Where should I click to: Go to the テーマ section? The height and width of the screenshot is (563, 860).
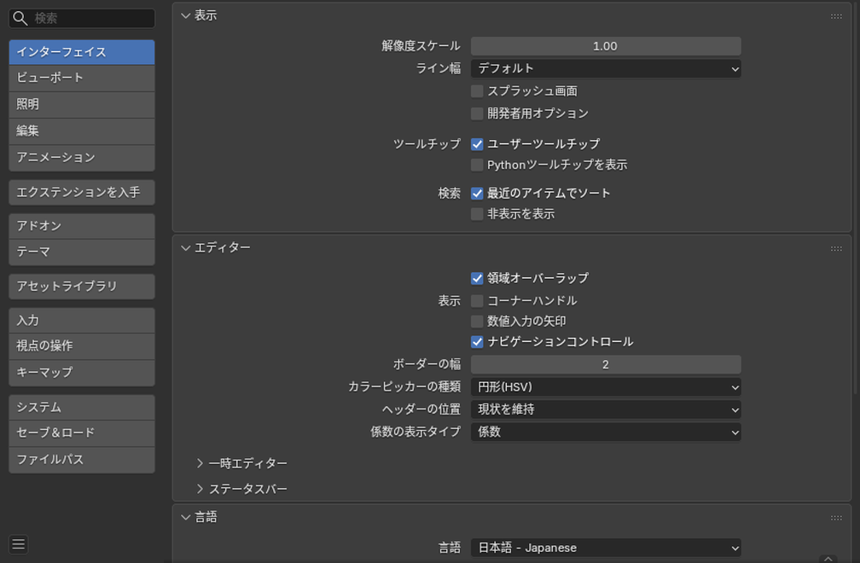click(82, 252)
